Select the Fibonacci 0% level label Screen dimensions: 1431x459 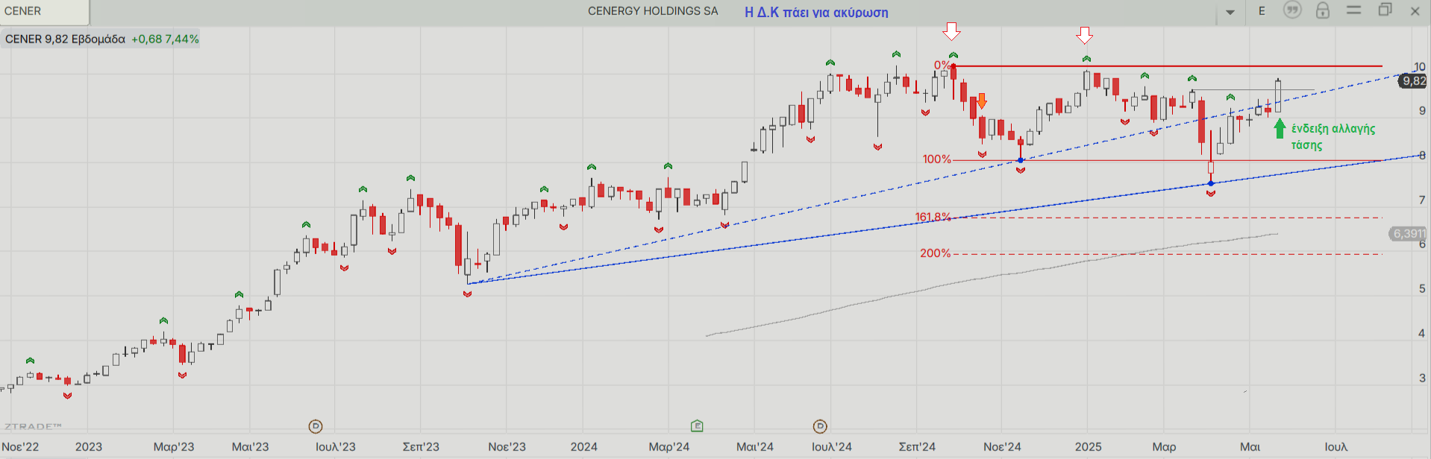click(x=942, y=66)
